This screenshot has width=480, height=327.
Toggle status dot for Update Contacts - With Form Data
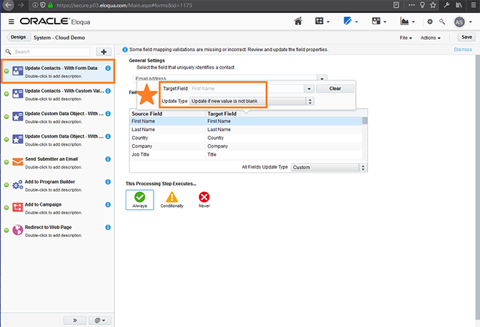[x=6, y=71]
